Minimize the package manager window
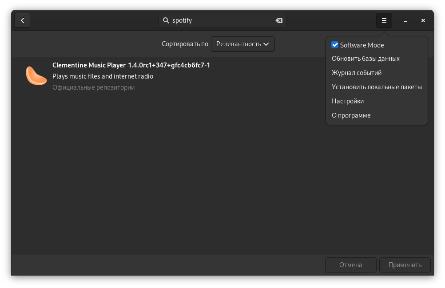The image size is (445, 288). click(405, 20)
